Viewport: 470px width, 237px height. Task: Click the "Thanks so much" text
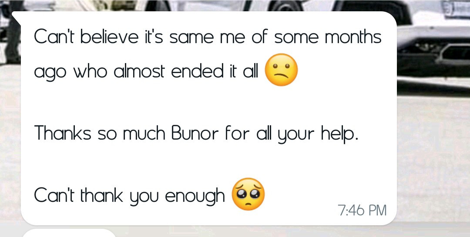point(100,134)
